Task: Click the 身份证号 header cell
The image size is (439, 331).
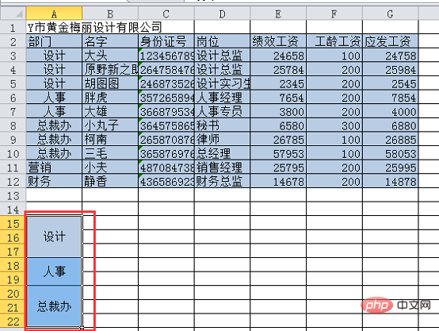Action: (x=166, y=41)
